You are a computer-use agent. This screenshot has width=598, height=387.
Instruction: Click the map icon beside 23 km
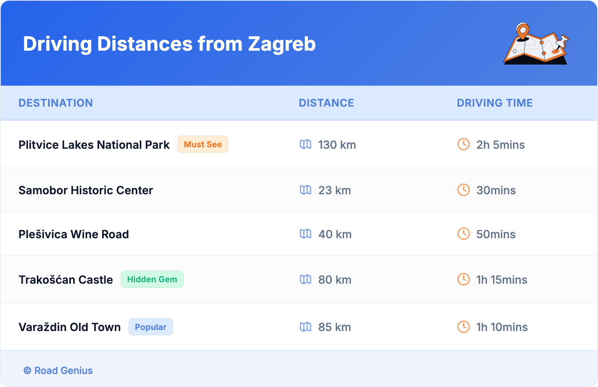coord(305,190)
